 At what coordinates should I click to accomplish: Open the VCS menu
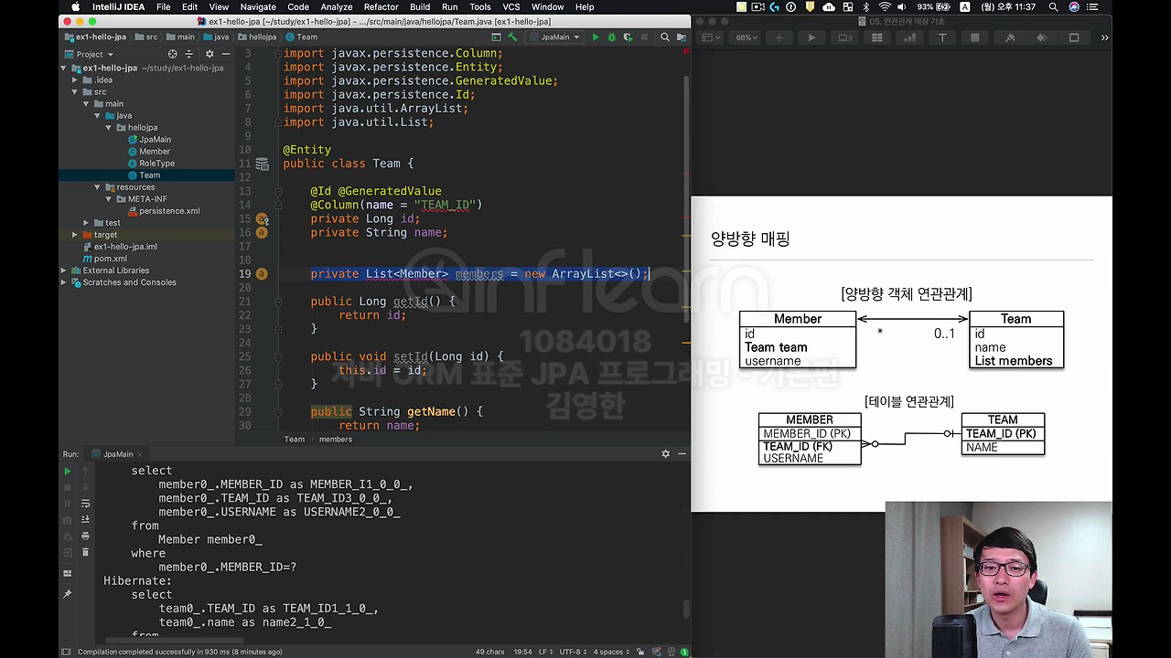coord(511,6)
